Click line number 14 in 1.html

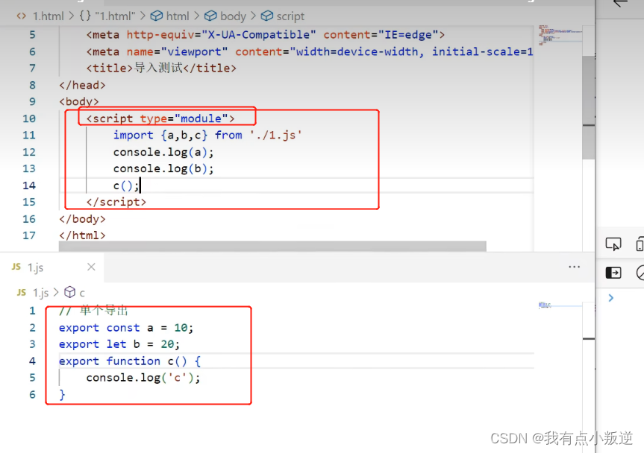coord(29,186)
